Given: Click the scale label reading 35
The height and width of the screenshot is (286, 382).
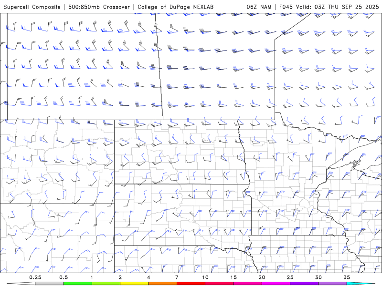Looking at the screenshot, I should (x=347, y=277).
